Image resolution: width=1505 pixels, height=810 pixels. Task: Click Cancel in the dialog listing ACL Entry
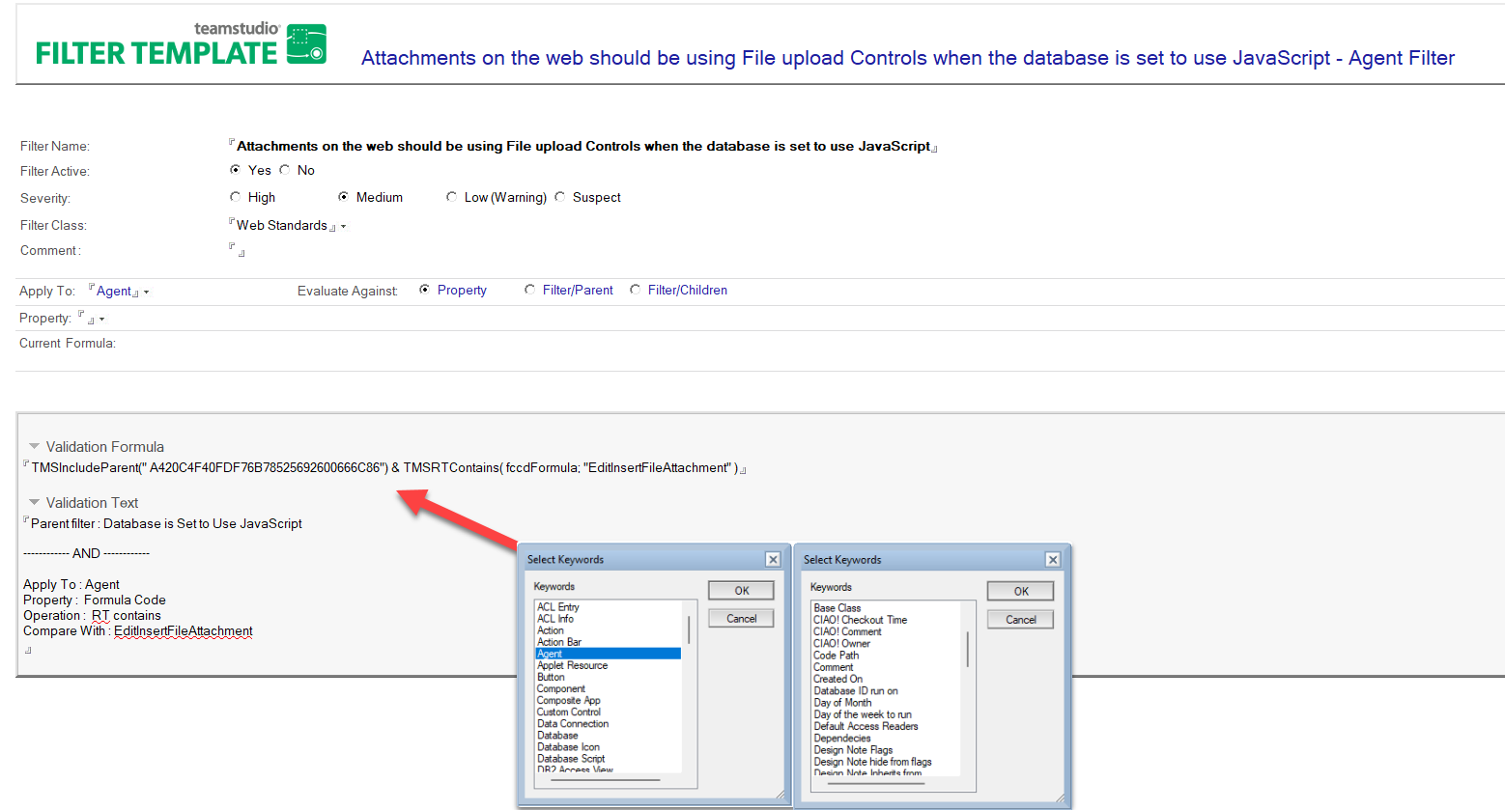[741, 619]
